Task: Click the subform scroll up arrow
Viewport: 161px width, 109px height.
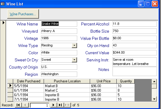Action: coord(154,81)
